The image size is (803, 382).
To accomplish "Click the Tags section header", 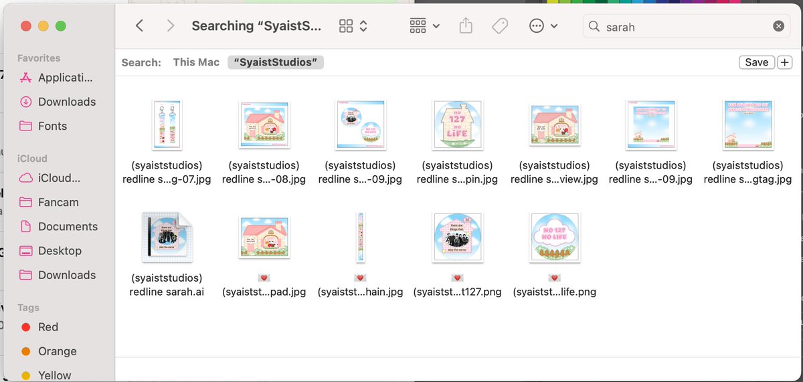I will 28,308.
